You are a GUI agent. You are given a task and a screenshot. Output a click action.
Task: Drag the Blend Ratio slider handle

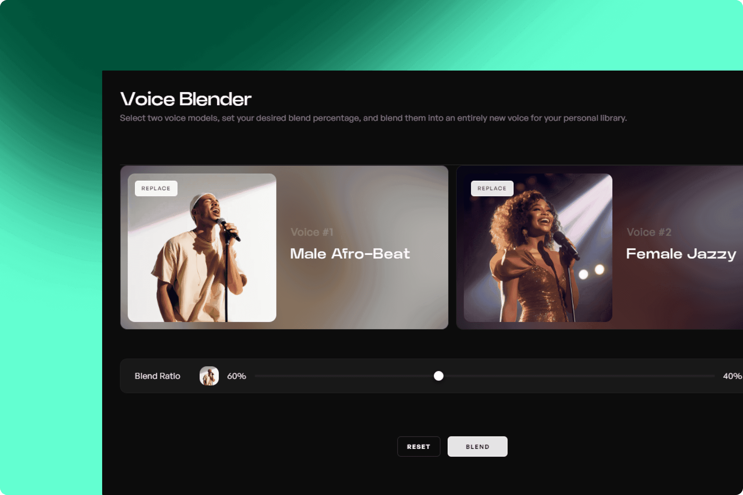439,376
